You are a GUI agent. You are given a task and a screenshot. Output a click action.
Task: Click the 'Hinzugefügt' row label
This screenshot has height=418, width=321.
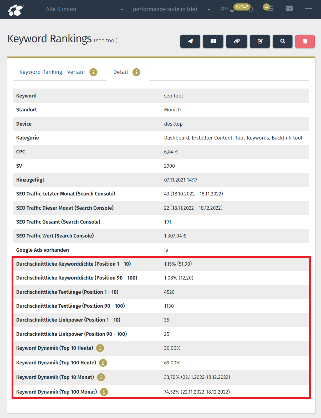[x=30, y=180]
